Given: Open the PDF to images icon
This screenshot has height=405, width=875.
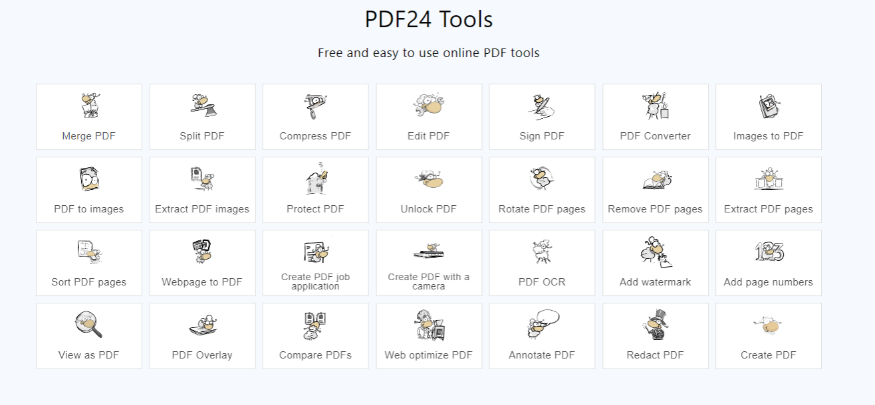Looking at the screenshot, I should 89,179.
